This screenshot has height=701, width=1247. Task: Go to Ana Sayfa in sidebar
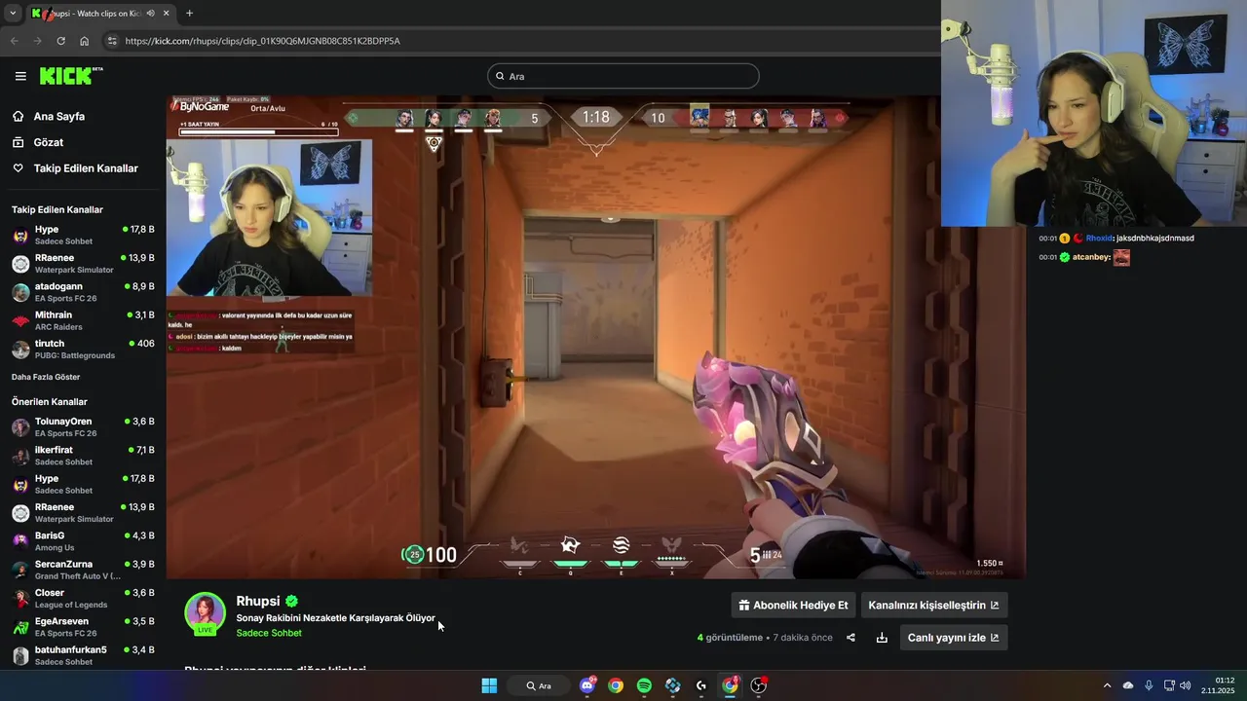[x=59, y=116]
